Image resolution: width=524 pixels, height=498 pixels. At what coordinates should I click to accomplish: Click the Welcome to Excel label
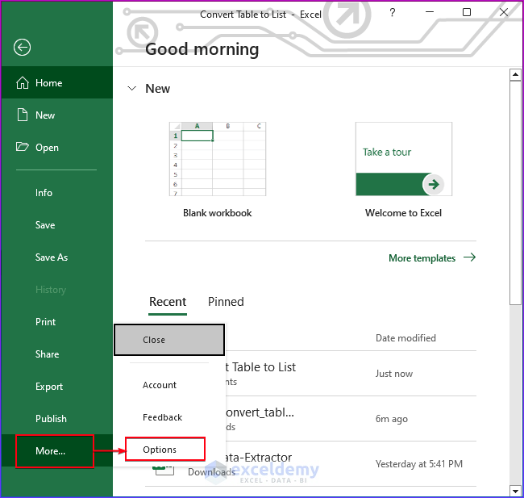[403, 213]
